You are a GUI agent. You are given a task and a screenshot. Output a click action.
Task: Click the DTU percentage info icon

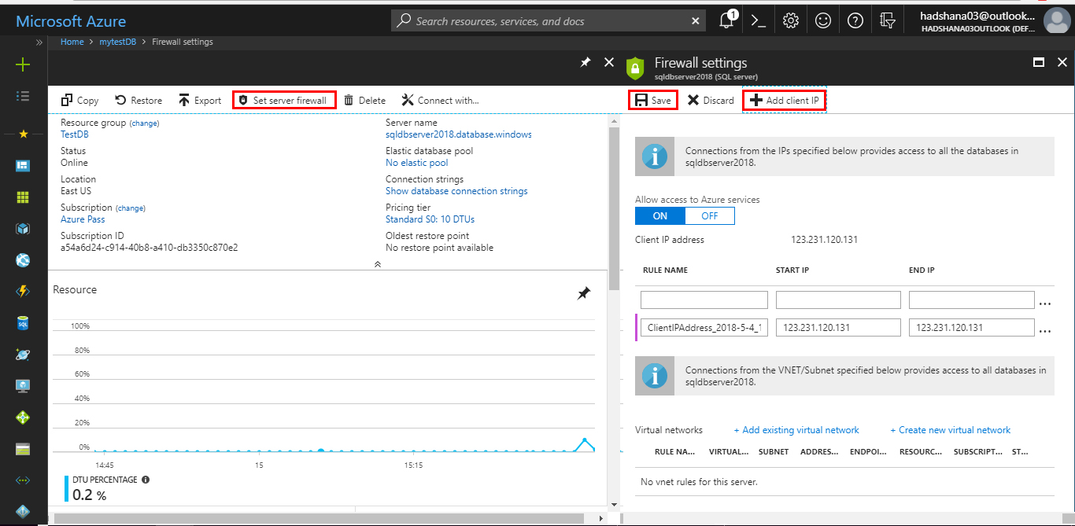[x=146, y=480]
